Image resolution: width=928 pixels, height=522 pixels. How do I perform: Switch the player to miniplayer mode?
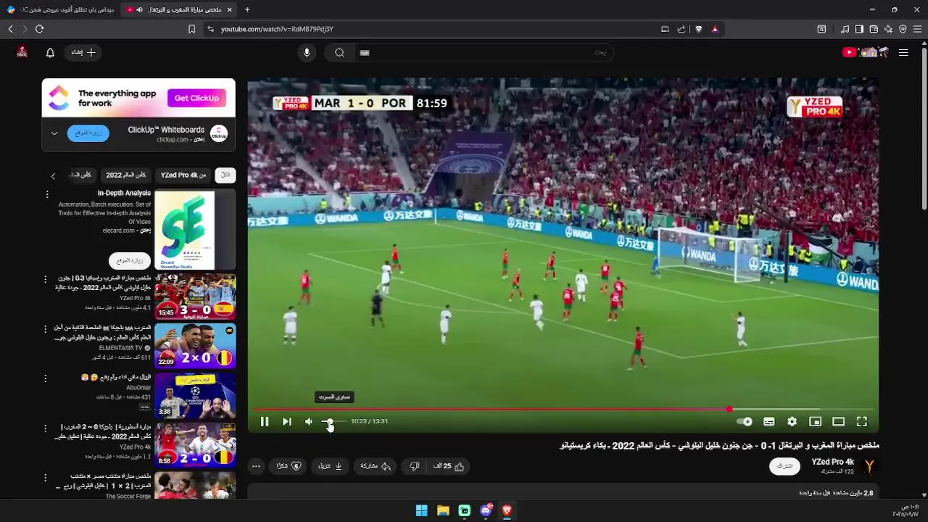pyautogui.click(x=816, y=421)
